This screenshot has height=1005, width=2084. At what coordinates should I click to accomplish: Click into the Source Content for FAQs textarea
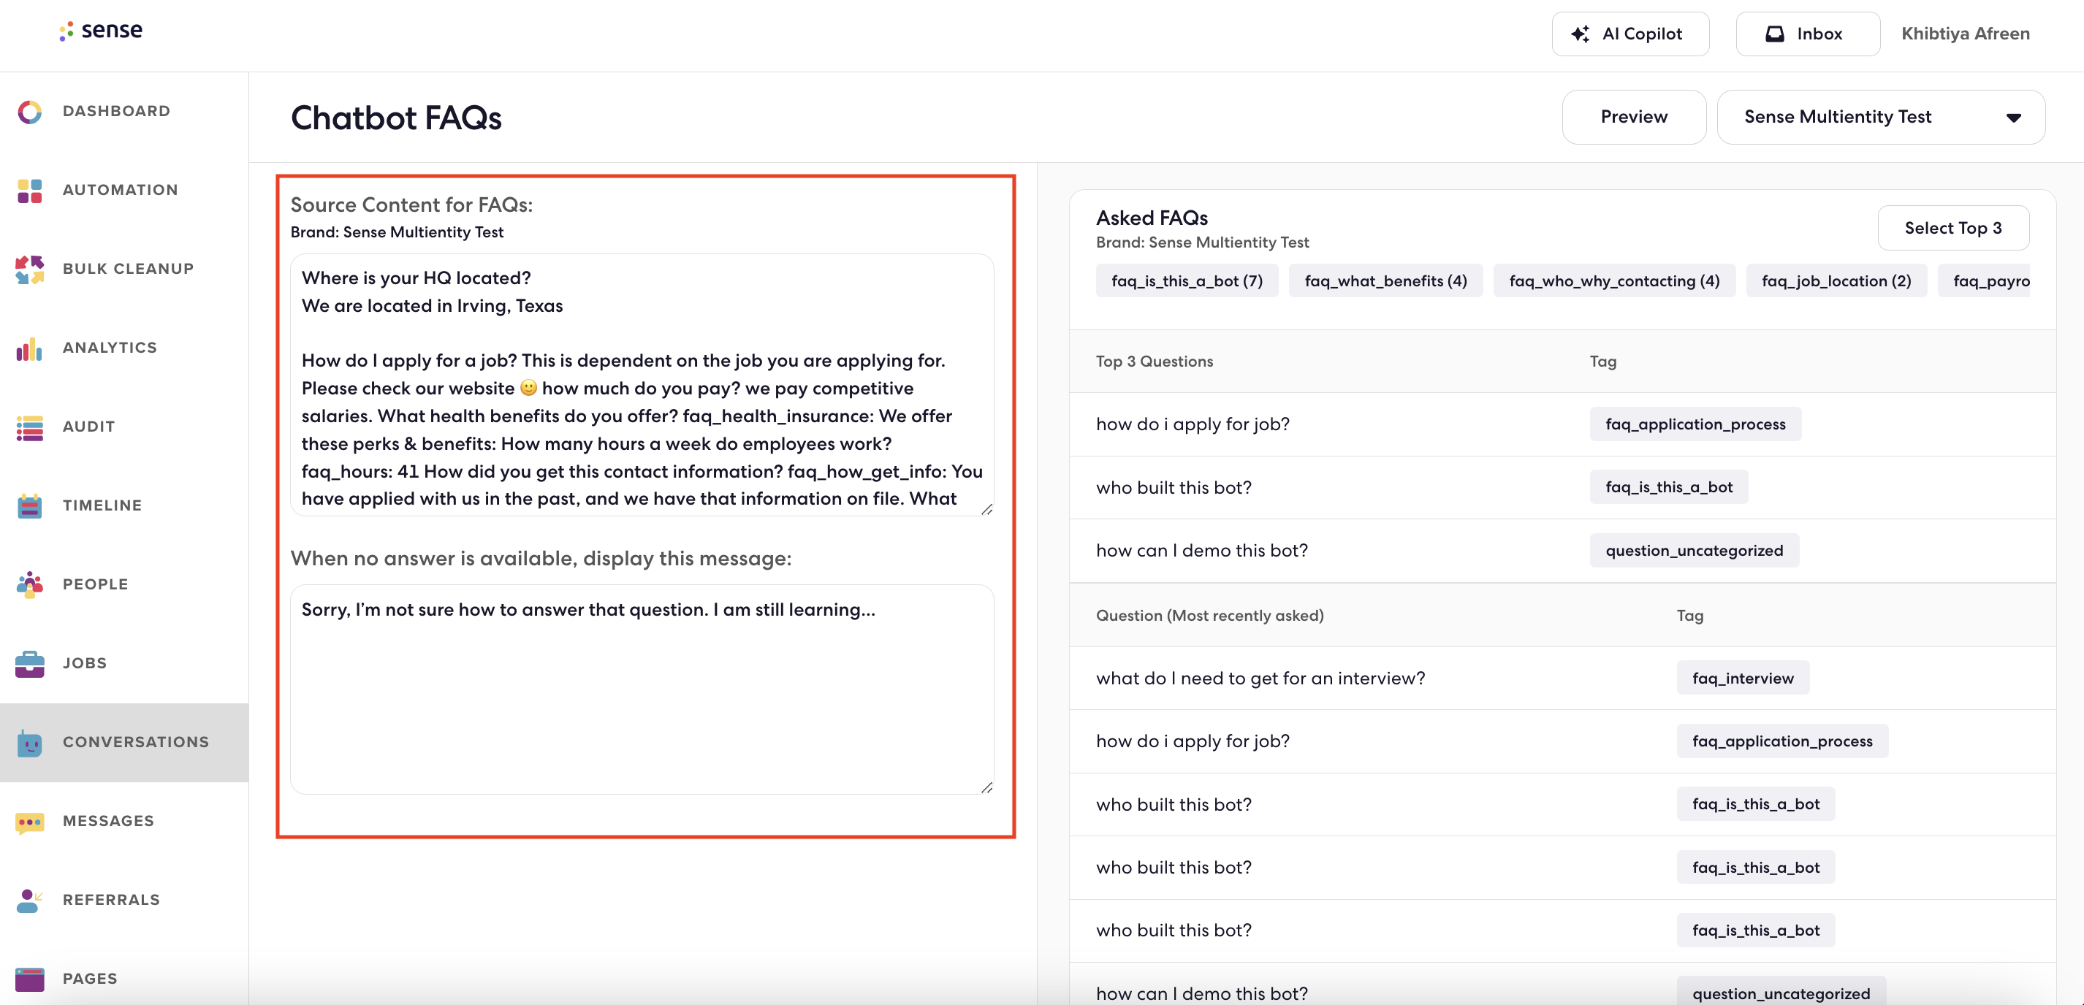pos(642,386)
